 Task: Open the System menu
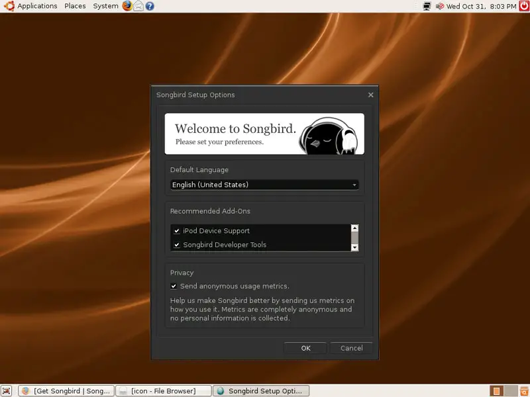pos(105,6)
